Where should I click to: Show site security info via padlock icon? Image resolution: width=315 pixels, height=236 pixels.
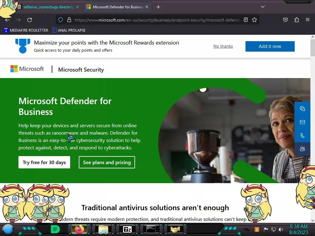(x=69, y=20)
